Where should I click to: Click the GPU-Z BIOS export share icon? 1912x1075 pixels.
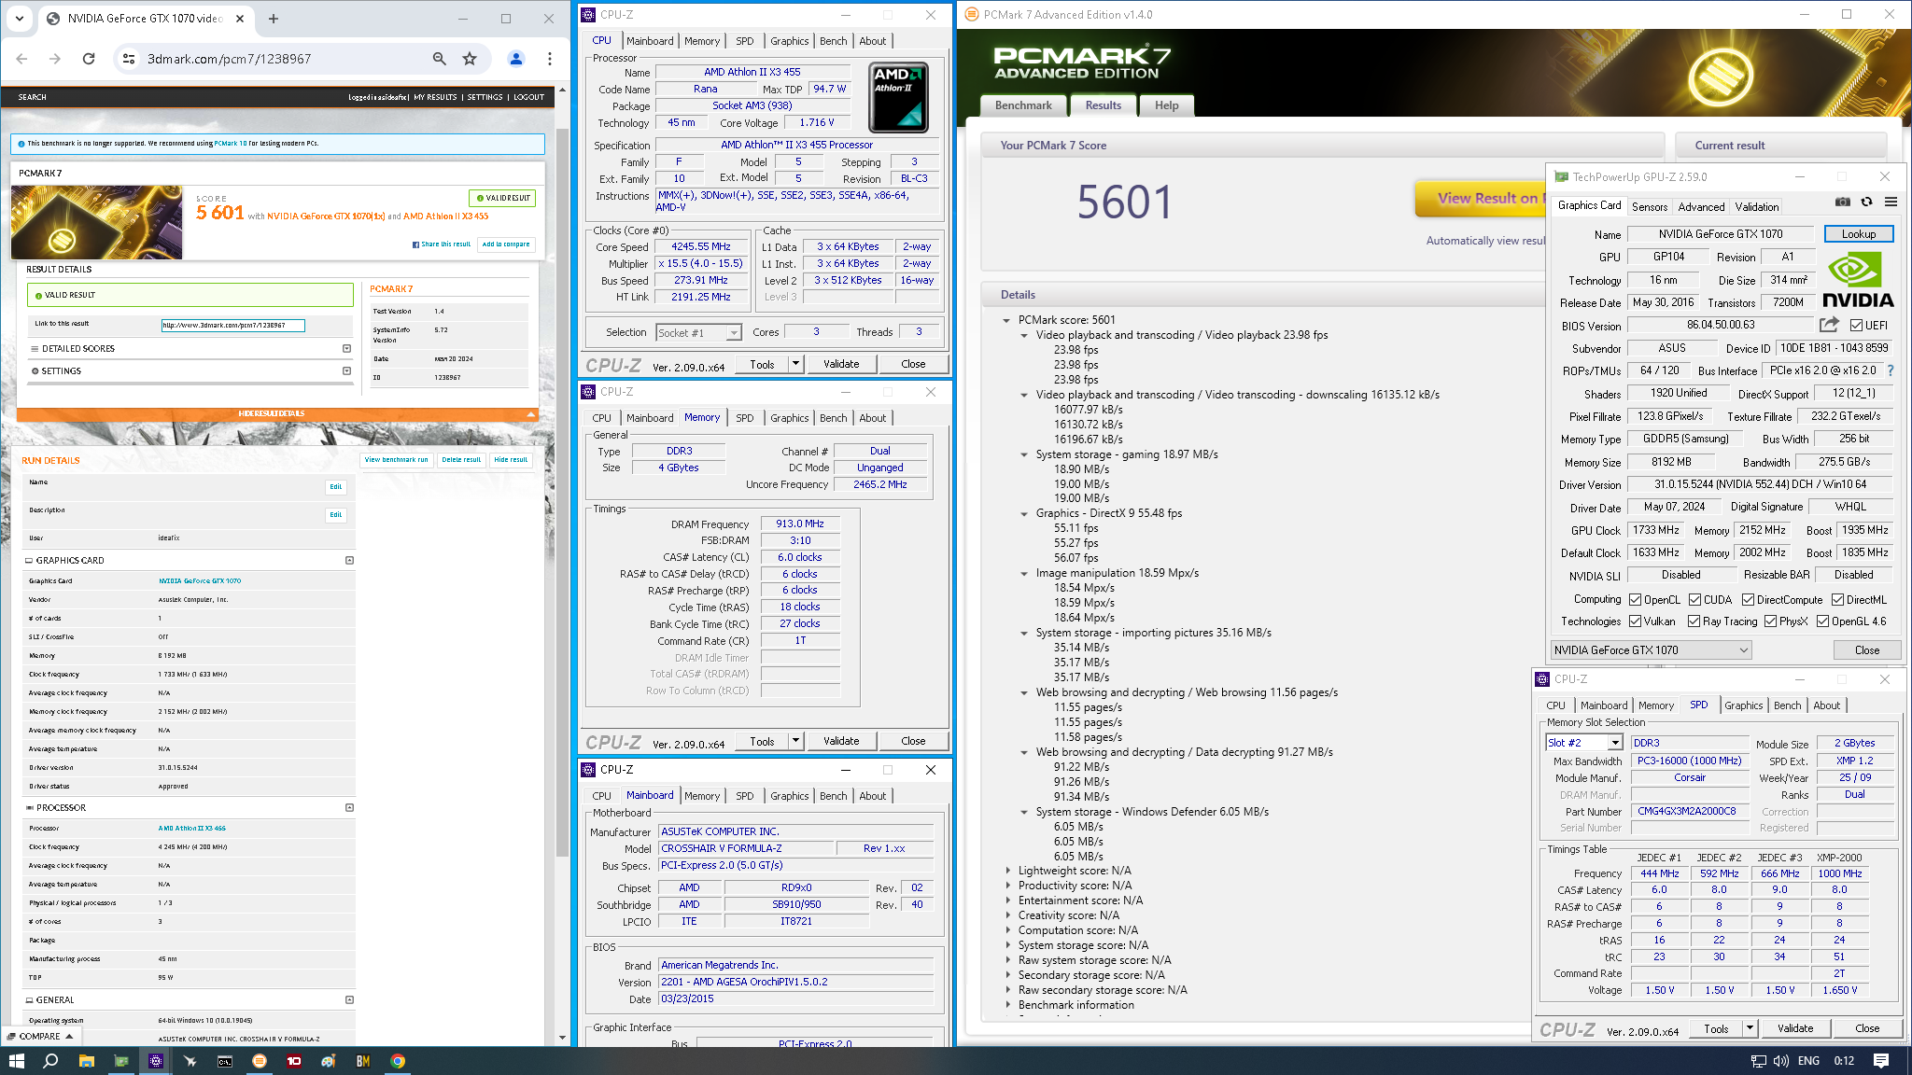coord(1829,325)
